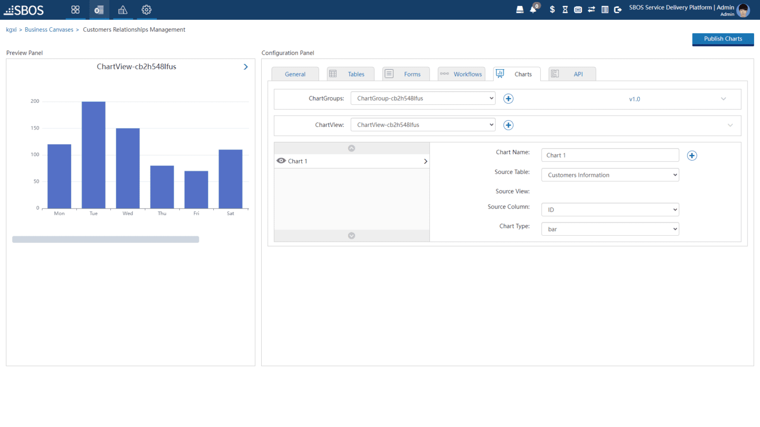Open the Chart Type dropdown

(610, 228)
